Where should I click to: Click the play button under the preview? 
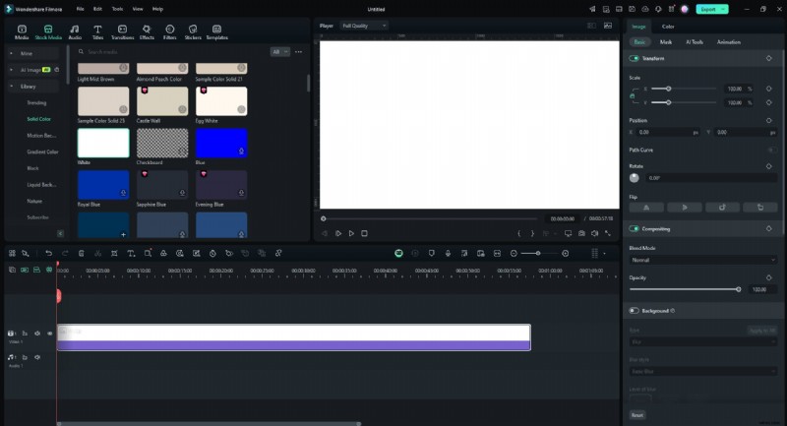point(351,233)
